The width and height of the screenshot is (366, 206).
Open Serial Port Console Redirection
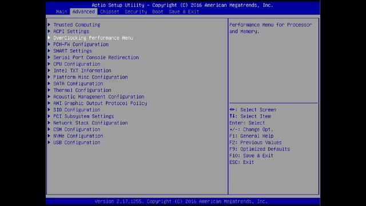click(x=96, y=57)
